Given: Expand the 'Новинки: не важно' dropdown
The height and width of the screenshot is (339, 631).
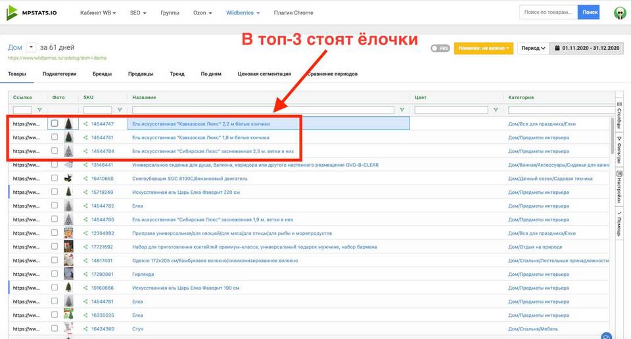Looking at the screenshot, I should 483,48.
